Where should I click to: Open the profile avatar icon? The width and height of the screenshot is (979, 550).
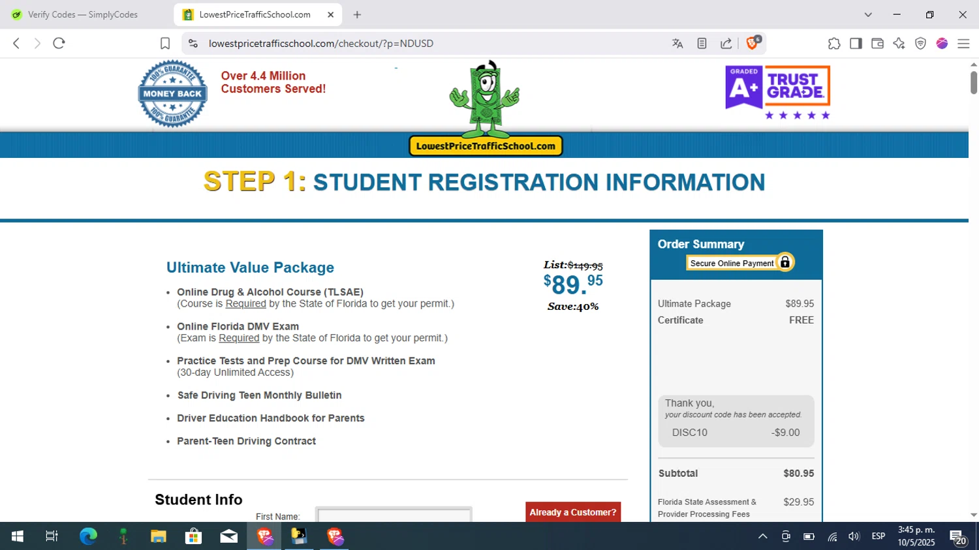[x=942, y=44]
